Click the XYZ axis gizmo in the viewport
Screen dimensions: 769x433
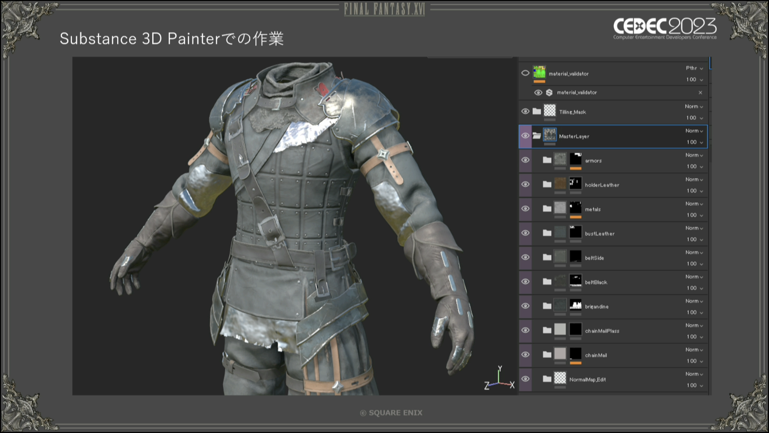pyautogui.click(x=499, y=378)
